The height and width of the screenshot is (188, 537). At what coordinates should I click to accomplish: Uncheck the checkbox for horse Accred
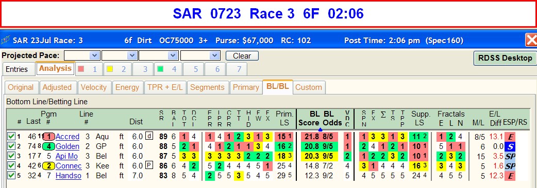coord(11,137)
